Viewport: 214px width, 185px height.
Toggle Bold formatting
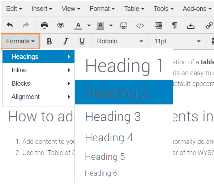(x=50, y=41)
